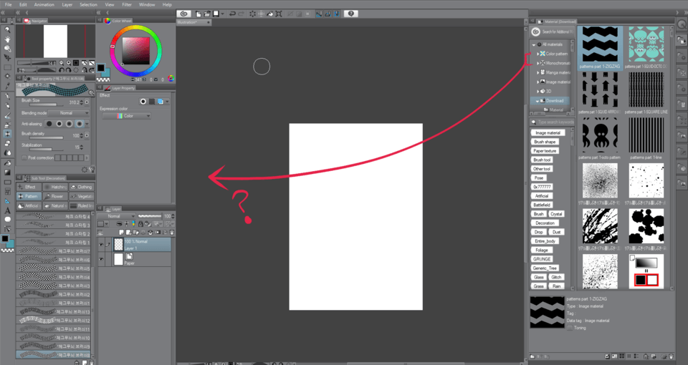Expand the Monochromatic pattern folder
The width and height of the screenshot is (688, 365).
tap(538, 63)
